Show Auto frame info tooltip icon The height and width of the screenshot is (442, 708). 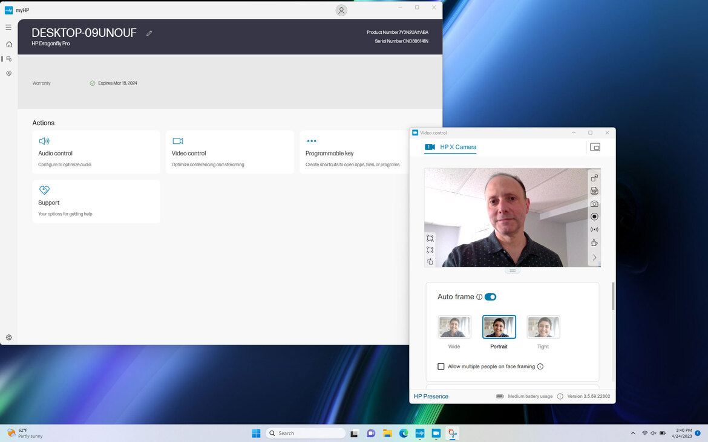pyautogui.click(x=479, y=297)
